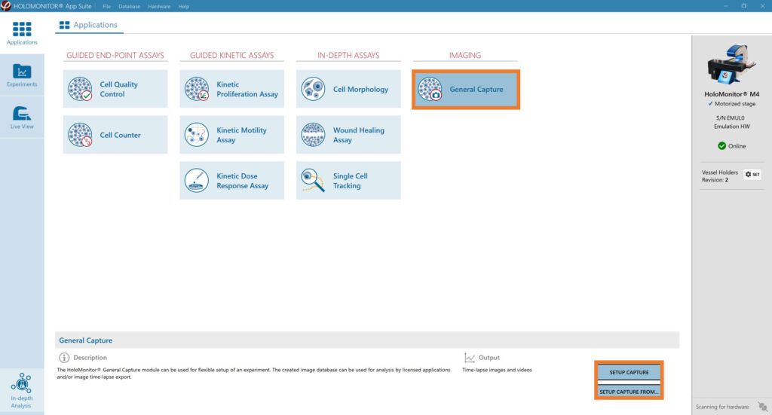Open the Help menu
Screen dimensions: 772x415
(x=184, y=6)
